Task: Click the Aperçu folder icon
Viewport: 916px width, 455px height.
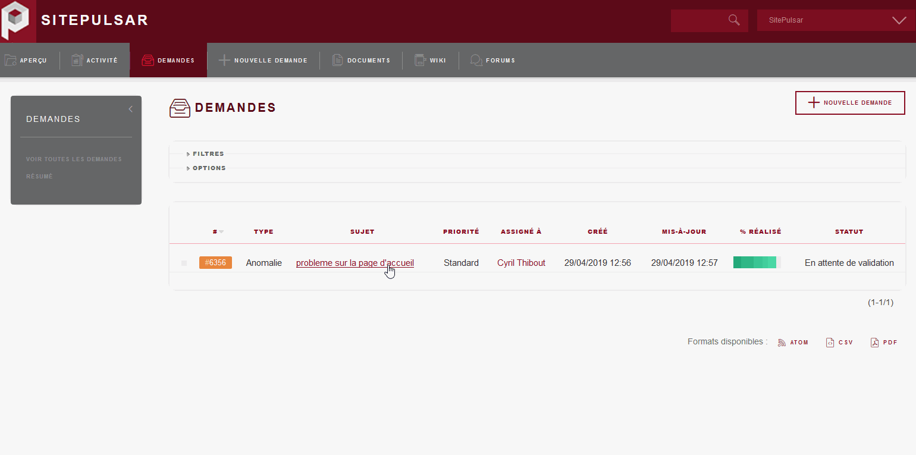Action: pyautogui.click(x=10, y=60)
